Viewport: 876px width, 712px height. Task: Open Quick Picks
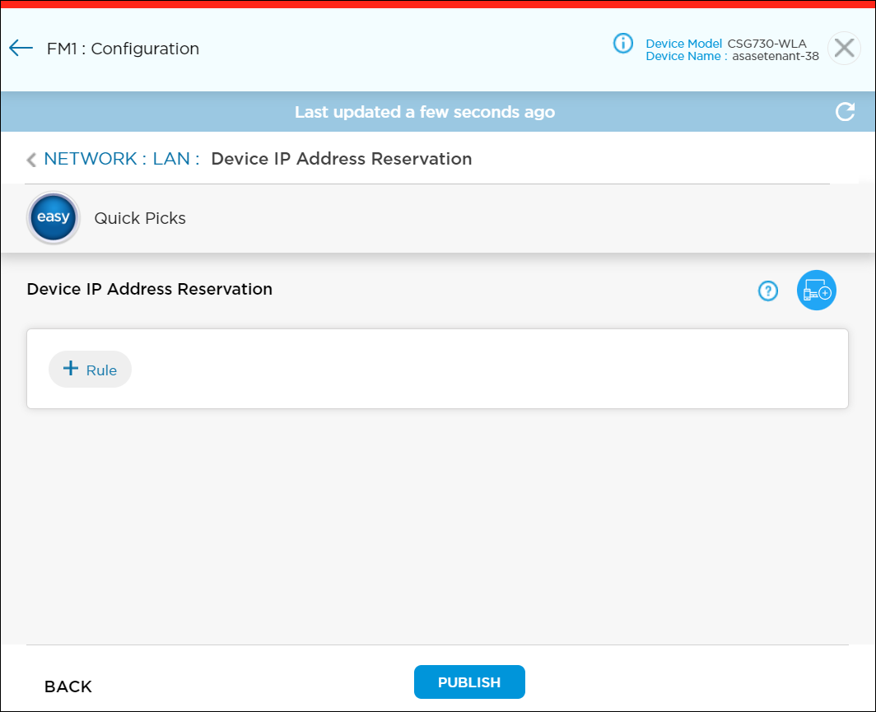(140, 218)
